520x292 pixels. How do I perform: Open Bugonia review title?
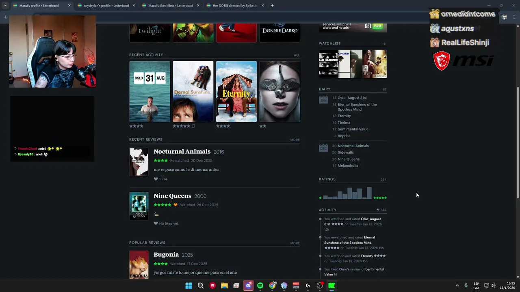(166, 254)
